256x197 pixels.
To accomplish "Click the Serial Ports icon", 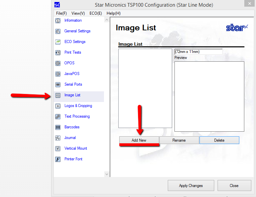I will (58, 84).
